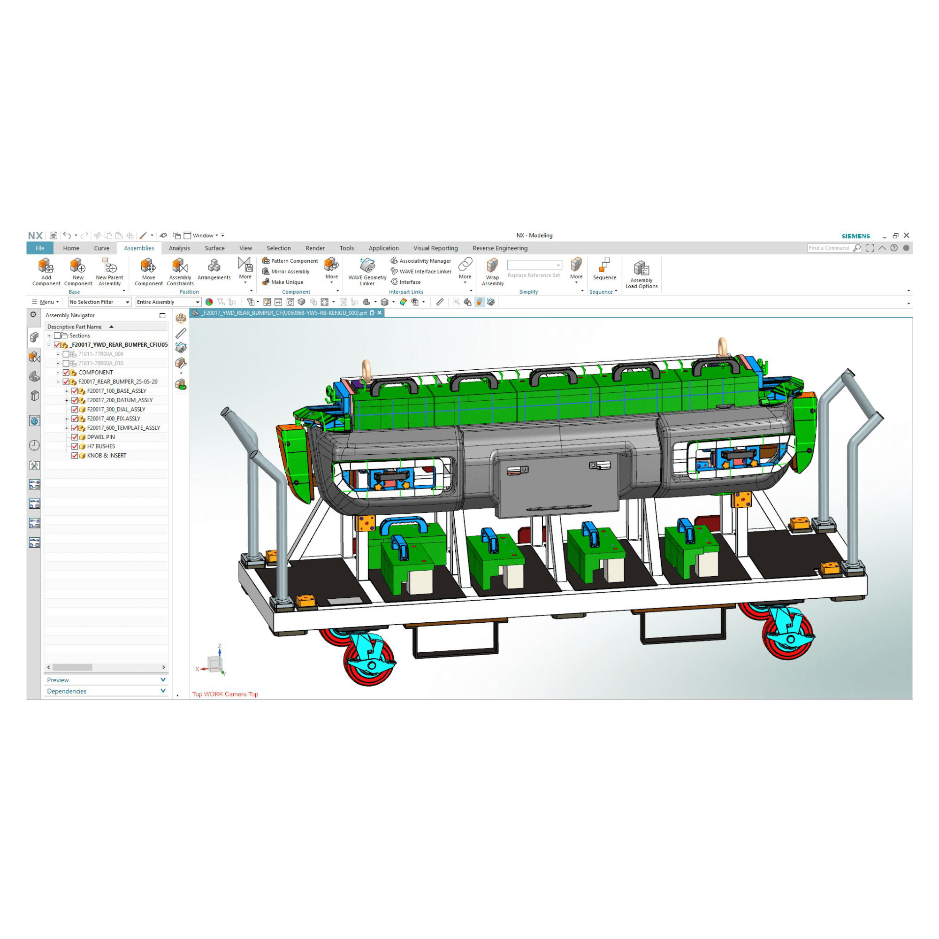Switch to the Surface tab

[214, 248]
